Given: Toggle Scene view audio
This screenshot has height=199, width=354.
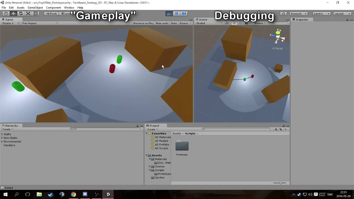Looking at the screenshot, I should (x=240, y=23).
